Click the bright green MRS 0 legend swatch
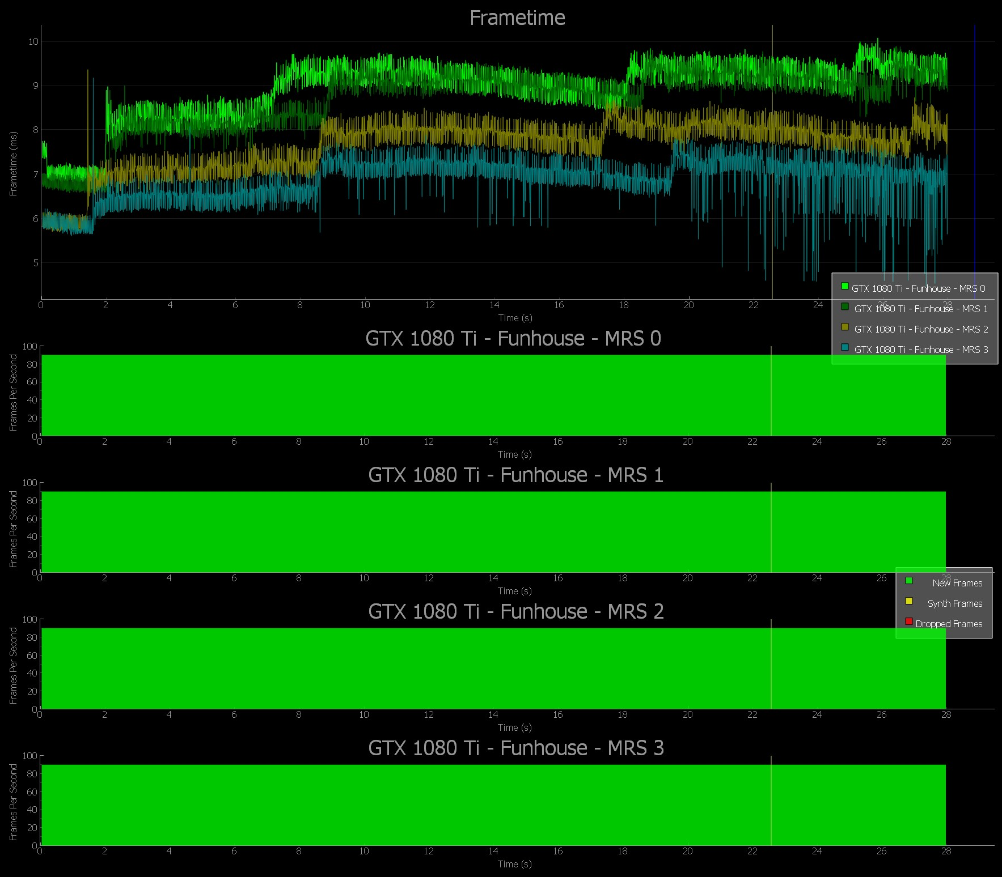The image size is (1002, 877). pos(844,287)
